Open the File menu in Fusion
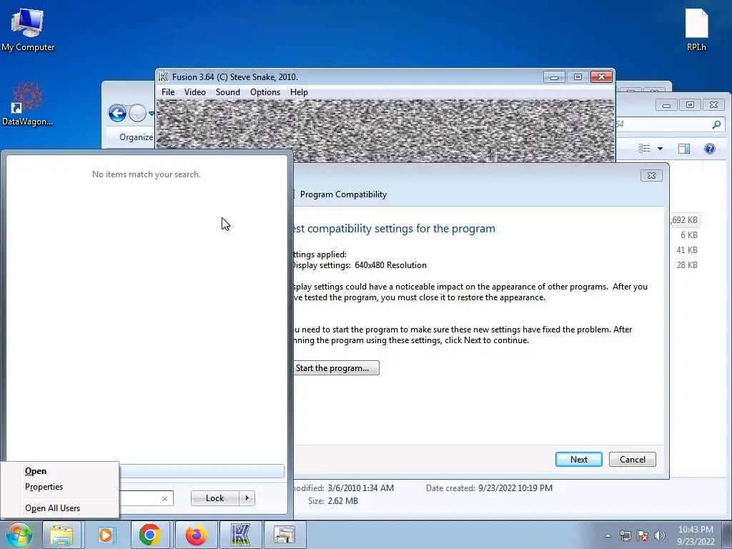The width and height of the screenshot is (732, 549). pos(168,92)
